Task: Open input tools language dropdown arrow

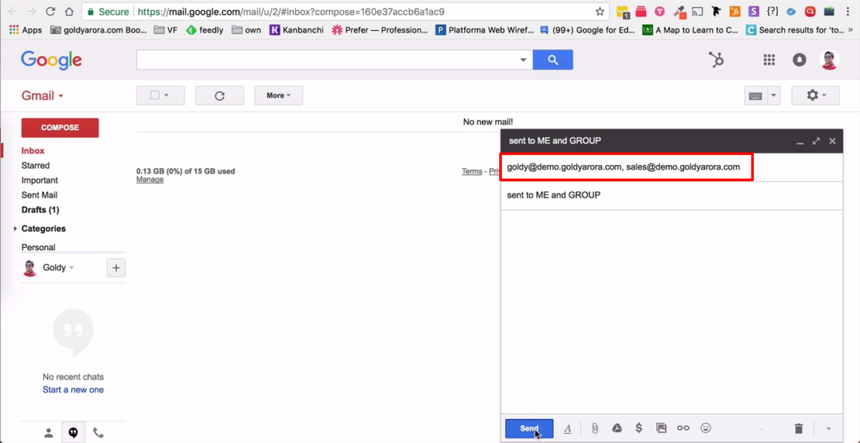Action: click(774, 96)
